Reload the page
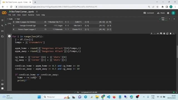 point(11,7)
